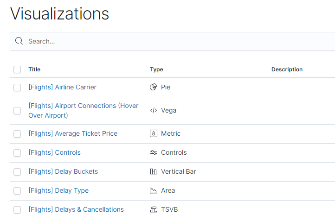Image resolution: width=335 pixels, height=214 pixels.
Task: Open [Flights] Controls visualization link
Action: click(x=54, y=152)
